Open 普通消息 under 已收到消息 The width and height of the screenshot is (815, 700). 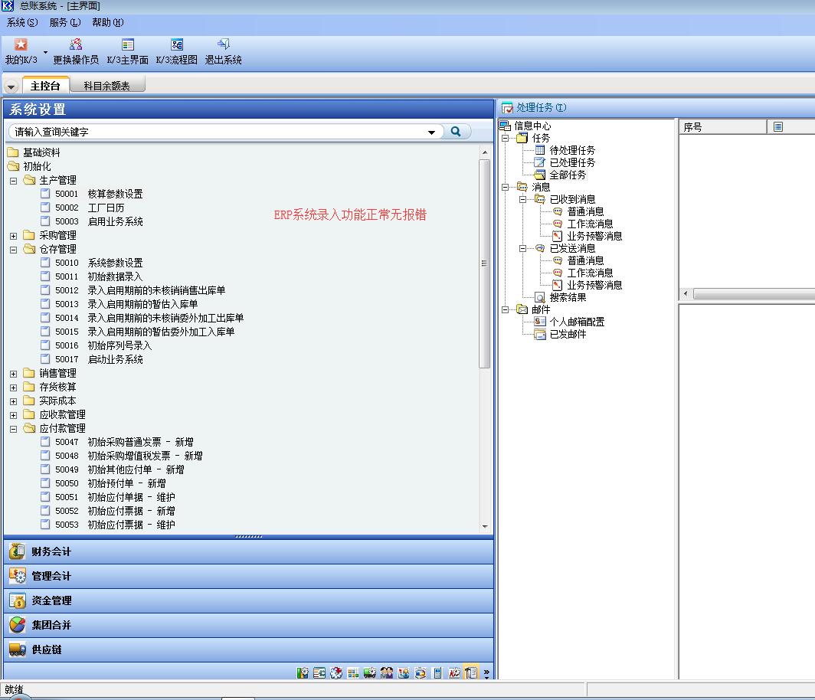[x=585, y=211]
